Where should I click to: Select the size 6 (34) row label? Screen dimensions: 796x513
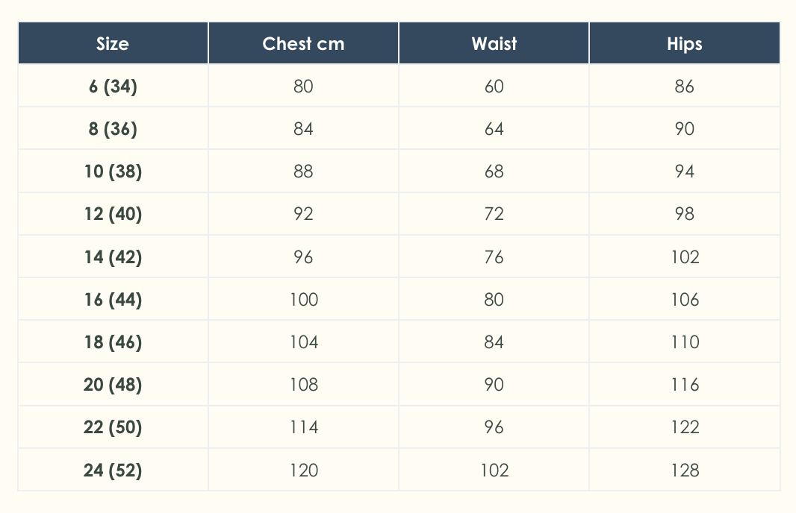pyautogui.click(x=113, y=86)
